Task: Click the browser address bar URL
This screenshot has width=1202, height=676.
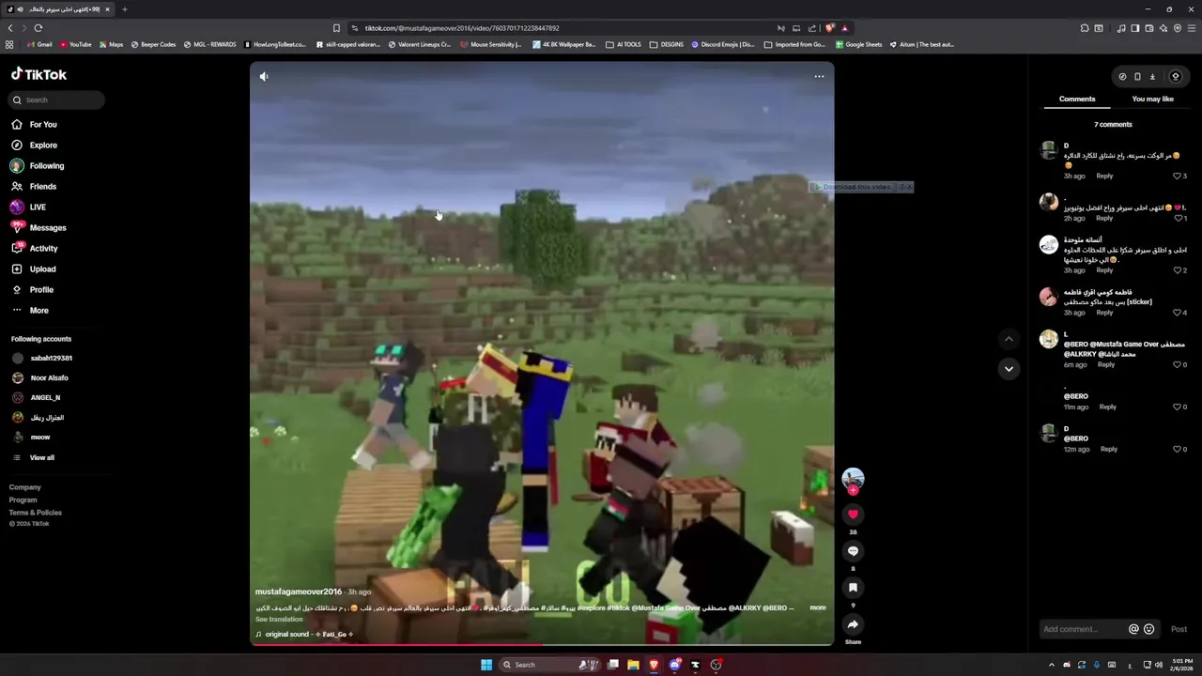Action: coord(462,28)
